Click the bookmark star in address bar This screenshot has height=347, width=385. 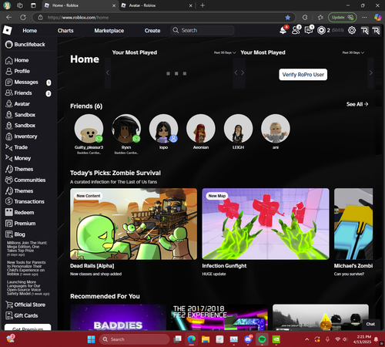click(x=288, y=17)
